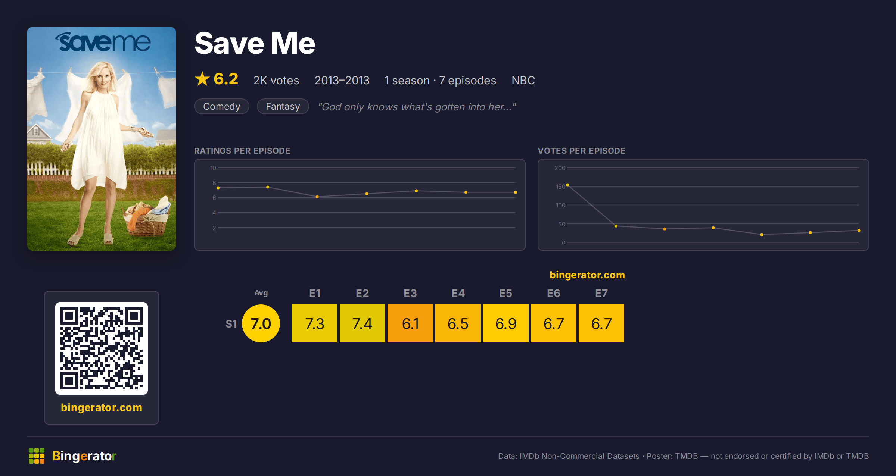Screen dimensions: 896x476
Task: Select the Fantasy genre tag
Action: (283, 106)
